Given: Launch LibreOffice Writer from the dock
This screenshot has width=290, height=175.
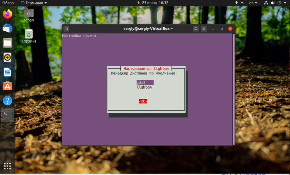Looking at the screenshot, I should point(7,72).
